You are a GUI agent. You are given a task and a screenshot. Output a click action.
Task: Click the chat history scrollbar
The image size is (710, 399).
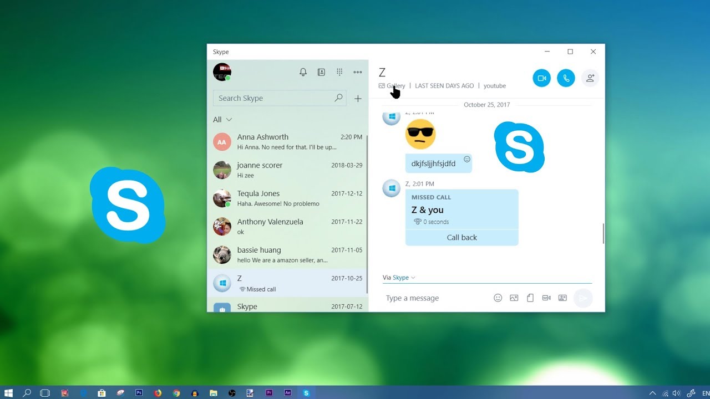(x=603, y=233)
